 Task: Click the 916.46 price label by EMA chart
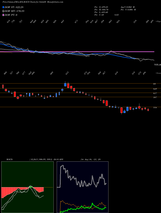click(157, 65)
